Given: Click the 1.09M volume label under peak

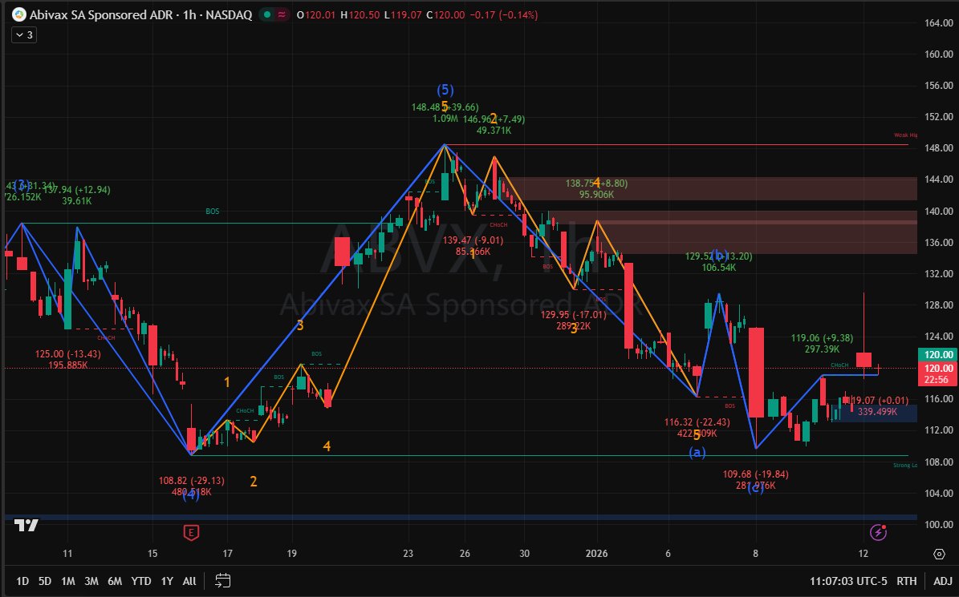Looking at the screenshot, I should pos(445,119).
